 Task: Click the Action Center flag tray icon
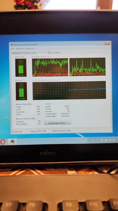tap(102, 140)
